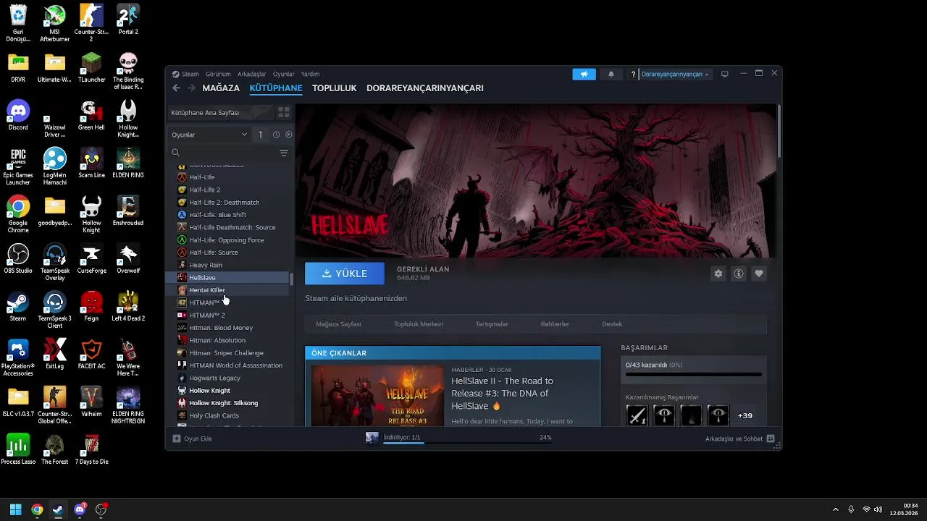
Task: Open Hellslave settings gear
Action: (718, 274)
